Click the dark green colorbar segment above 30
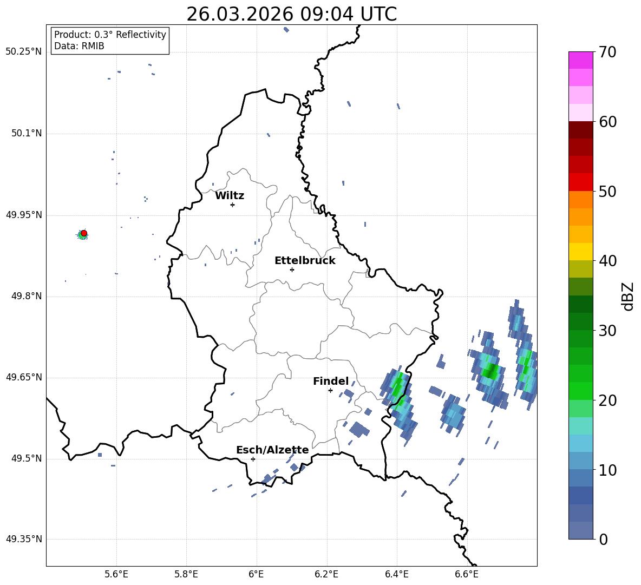 tap(580, 321)
